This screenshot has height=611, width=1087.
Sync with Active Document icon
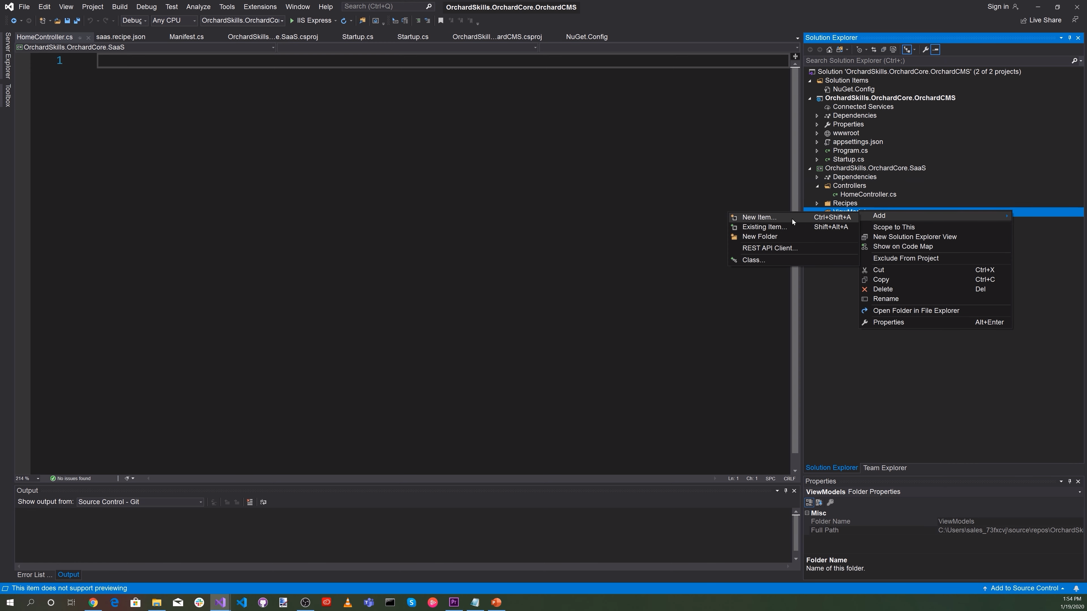pyautogui.click(x=874, y=50)
